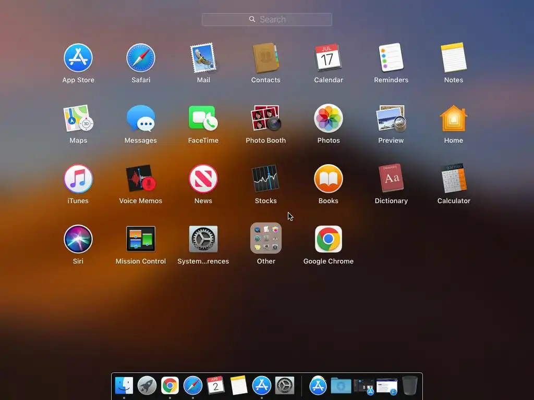Viewport: 534px width, 400px height.
Task: Launch the Home app
Action: [454, 118]
